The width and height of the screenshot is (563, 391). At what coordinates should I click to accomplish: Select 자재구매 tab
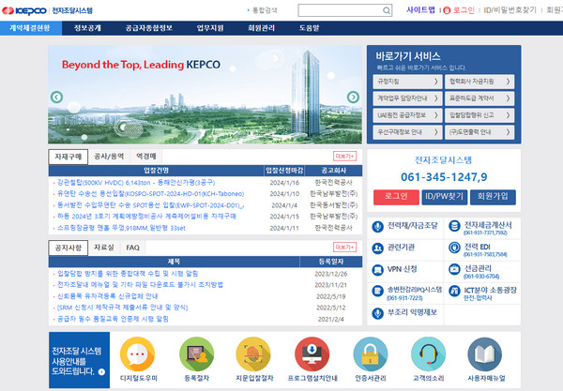click(x=68, y=157)
